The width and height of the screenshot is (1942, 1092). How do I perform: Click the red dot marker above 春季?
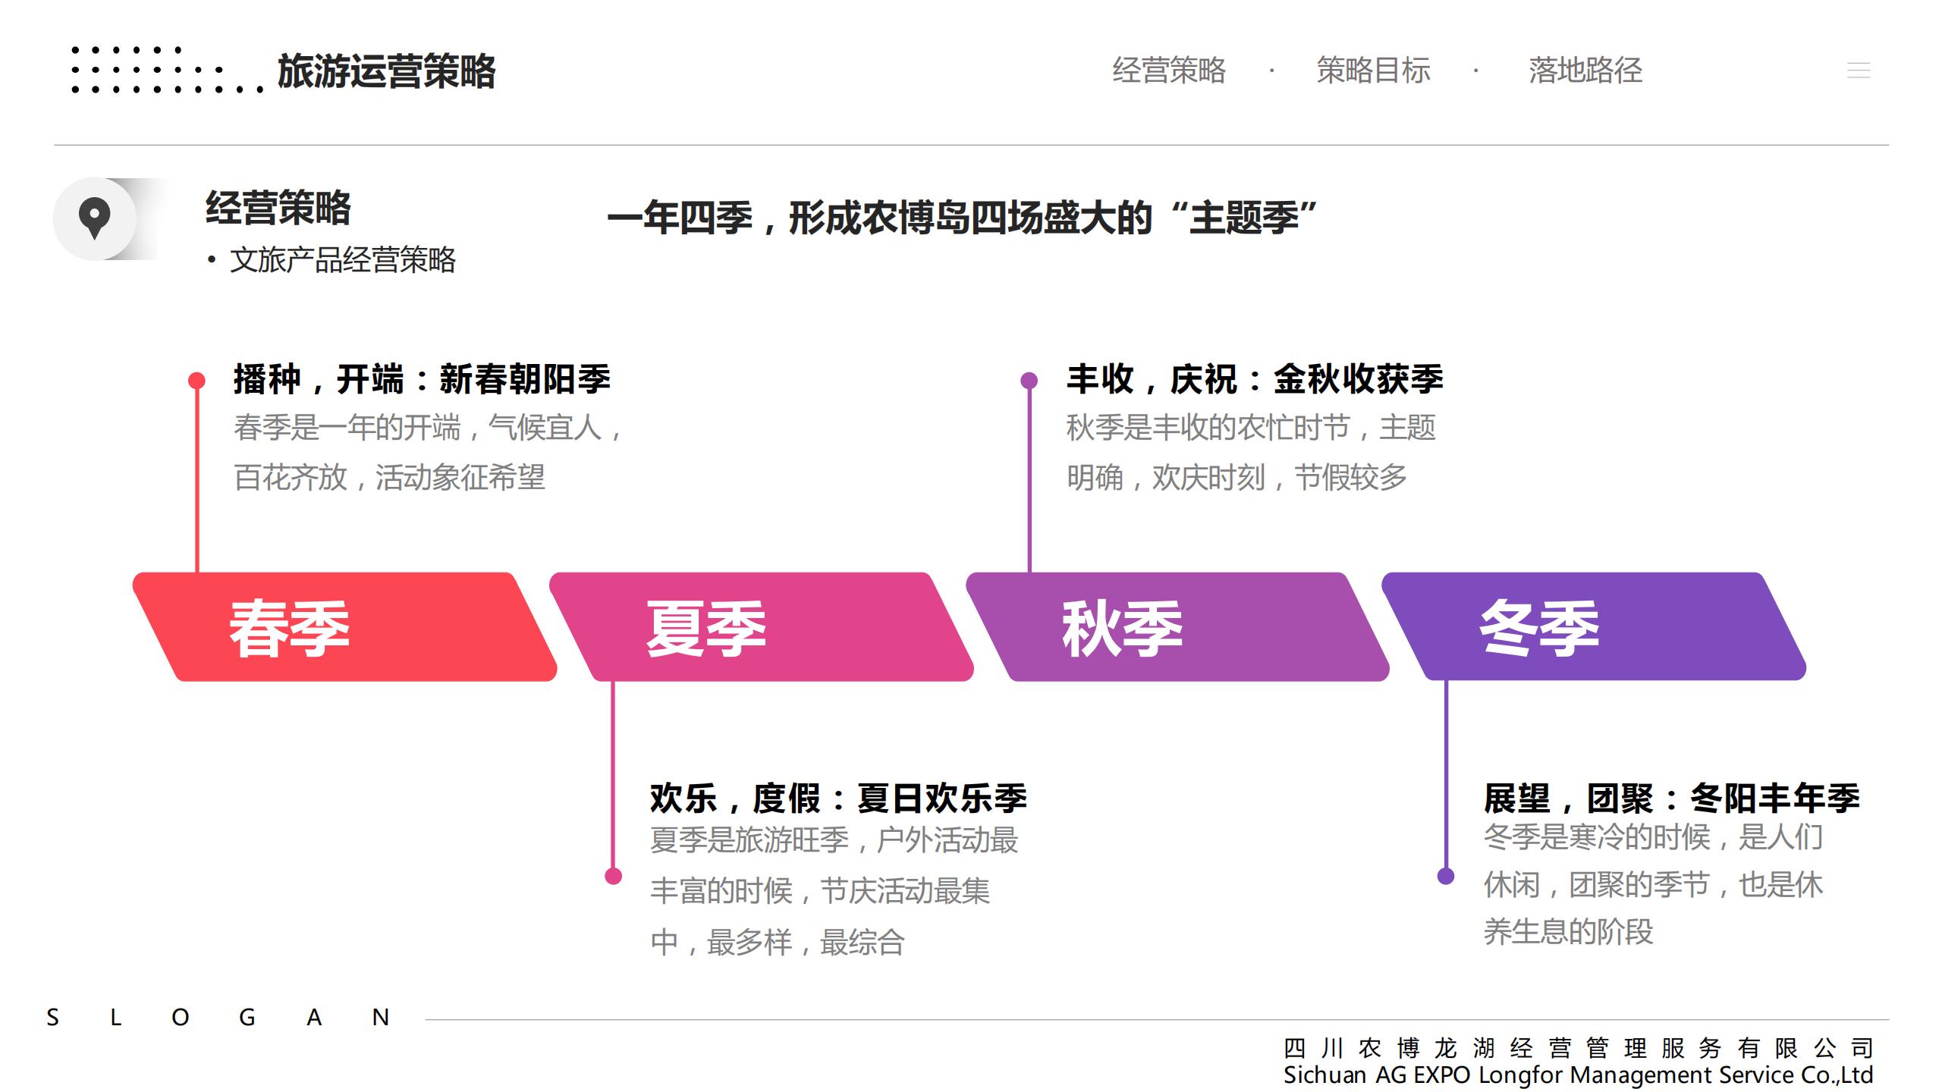pyautogui.click(x=196, y=380)
